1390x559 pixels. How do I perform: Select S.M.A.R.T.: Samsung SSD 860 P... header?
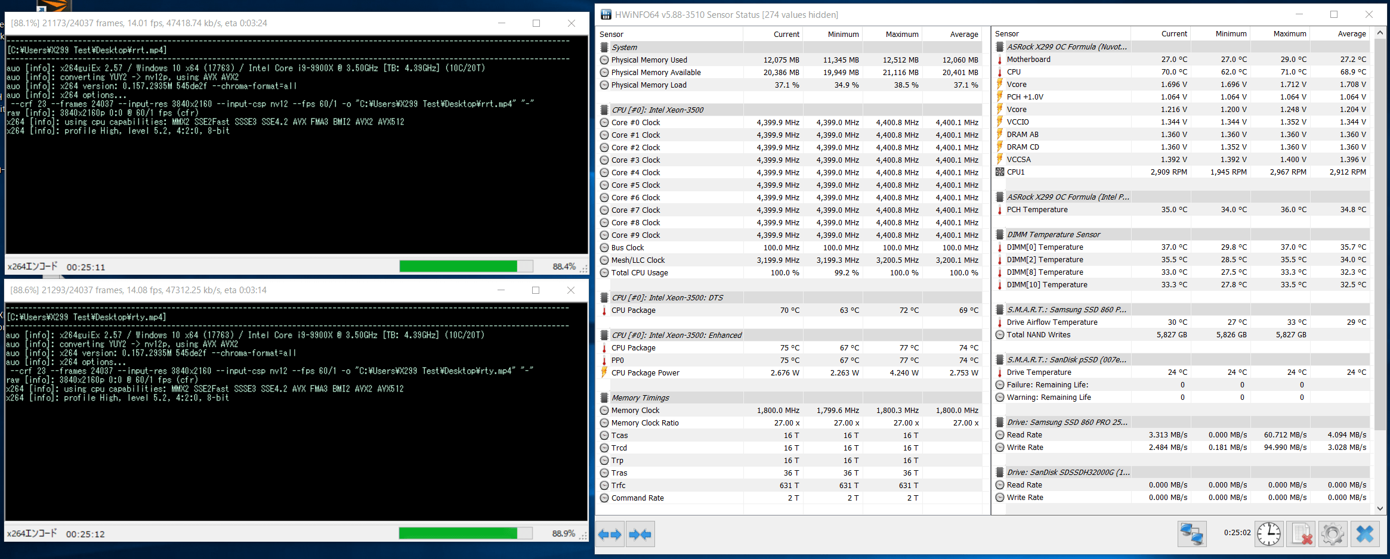1067,310
